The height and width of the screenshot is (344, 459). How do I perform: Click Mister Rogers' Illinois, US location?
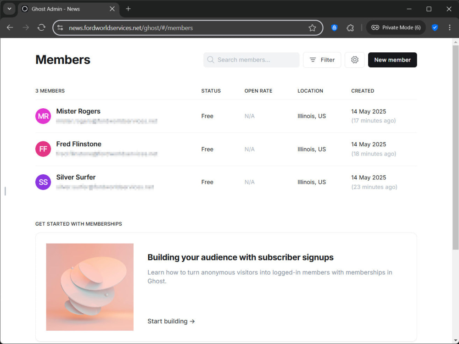pos(312,116)
